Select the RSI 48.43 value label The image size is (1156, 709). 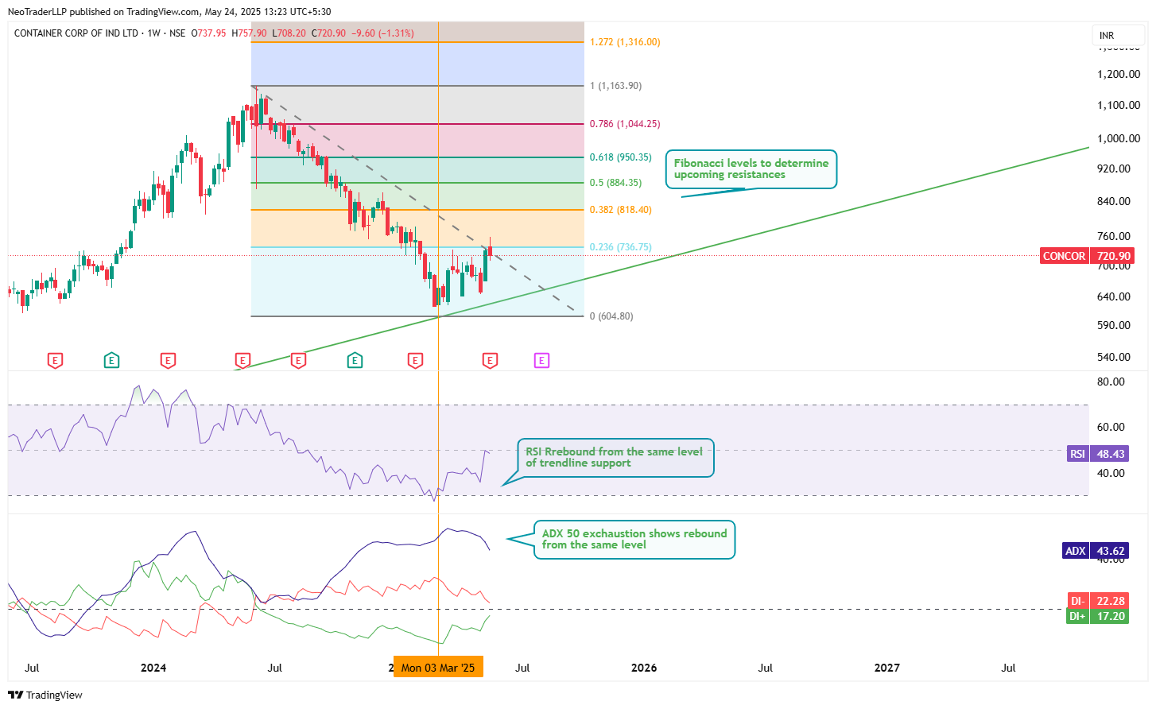[1100, 454]
